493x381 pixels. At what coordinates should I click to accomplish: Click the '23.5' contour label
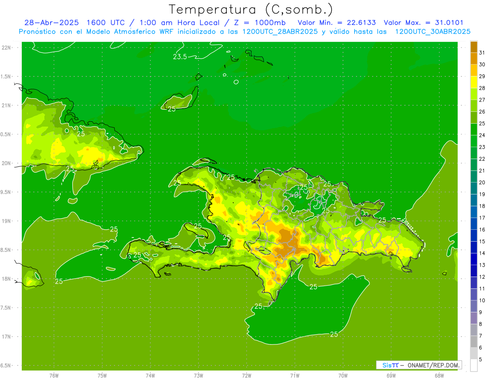[x=180, y=57]
